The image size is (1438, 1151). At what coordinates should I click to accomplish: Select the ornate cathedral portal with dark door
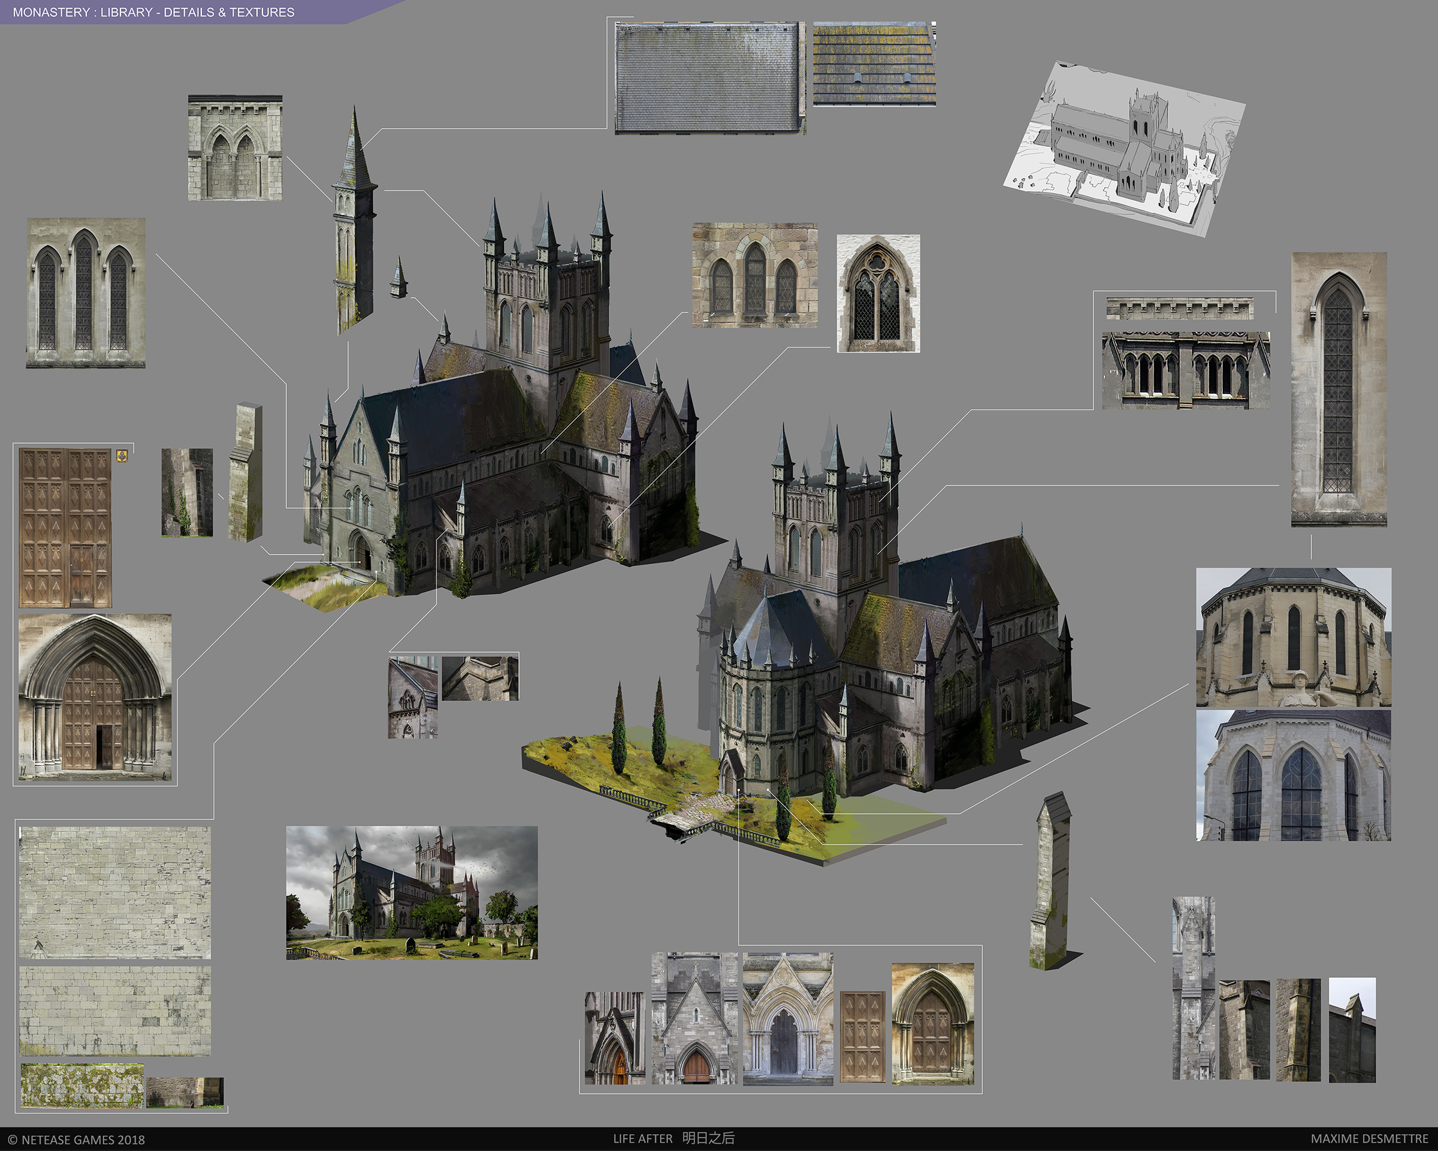(788, 1019)
